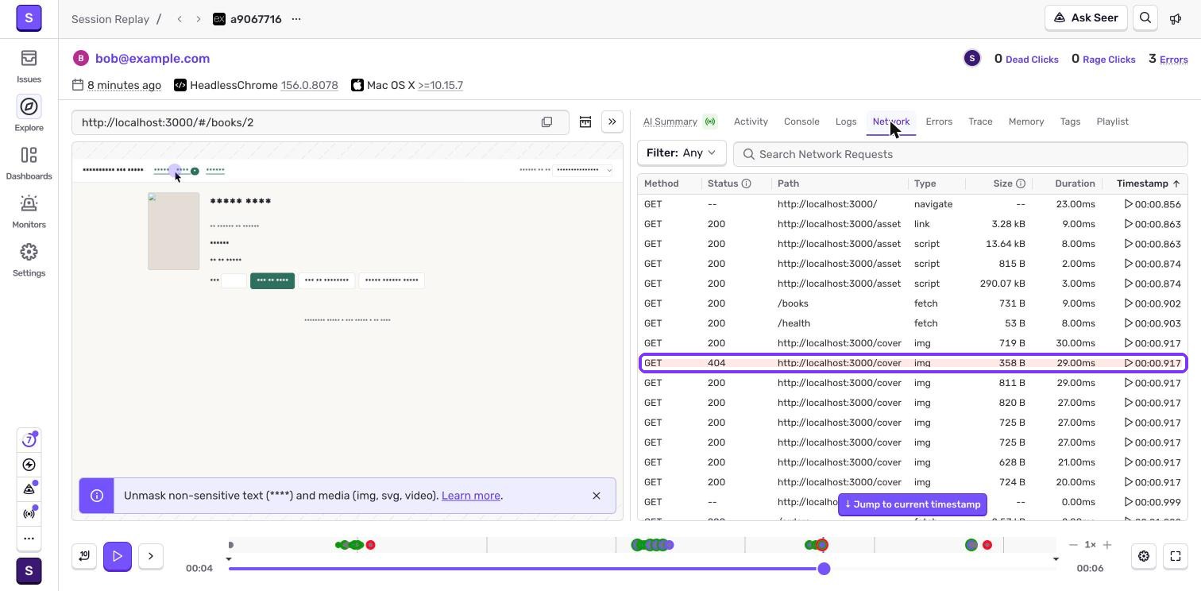Open bob@example.com user link

(153, 58)
